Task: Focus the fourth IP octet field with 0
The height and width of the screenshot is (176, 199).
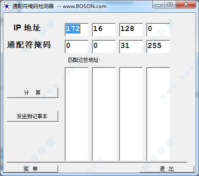Action: (158, 30)
